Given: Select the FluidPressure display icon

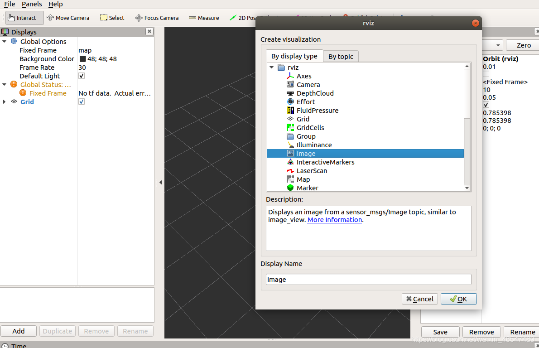Looking at the screenshot, I should [290, 111].
